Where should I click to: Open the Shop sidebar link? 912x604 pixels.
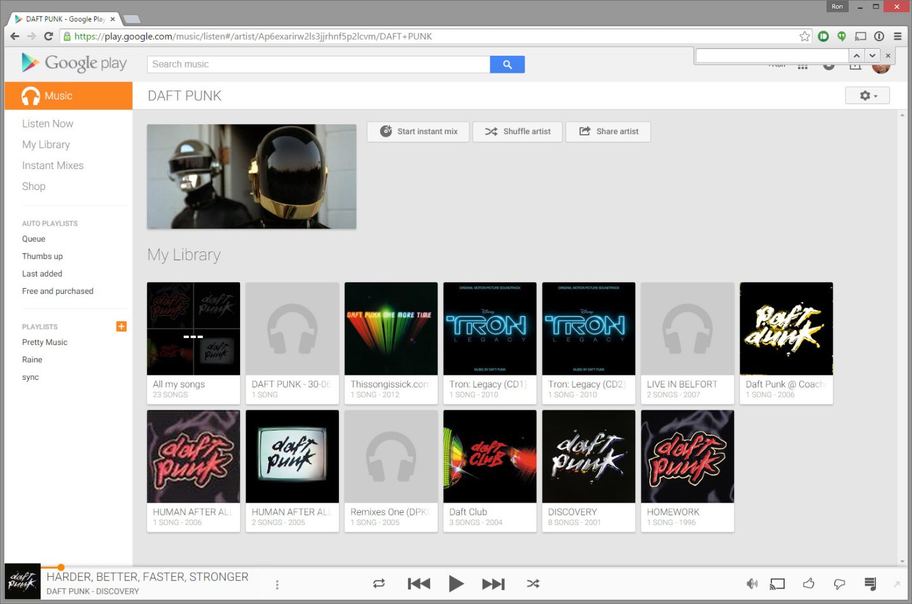point(34,186)
